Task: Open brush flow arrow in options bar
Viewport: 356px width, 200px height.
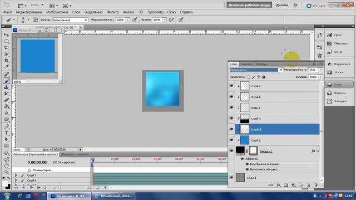Action: [164, 20]
